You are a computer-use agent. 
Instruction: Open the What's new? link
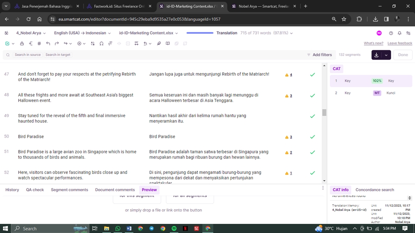tap(373, 43)
